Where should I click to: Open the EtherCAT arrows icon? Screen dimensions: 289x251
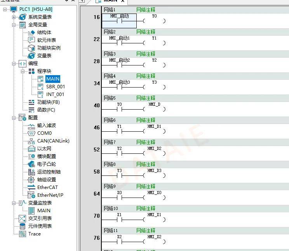31,187
